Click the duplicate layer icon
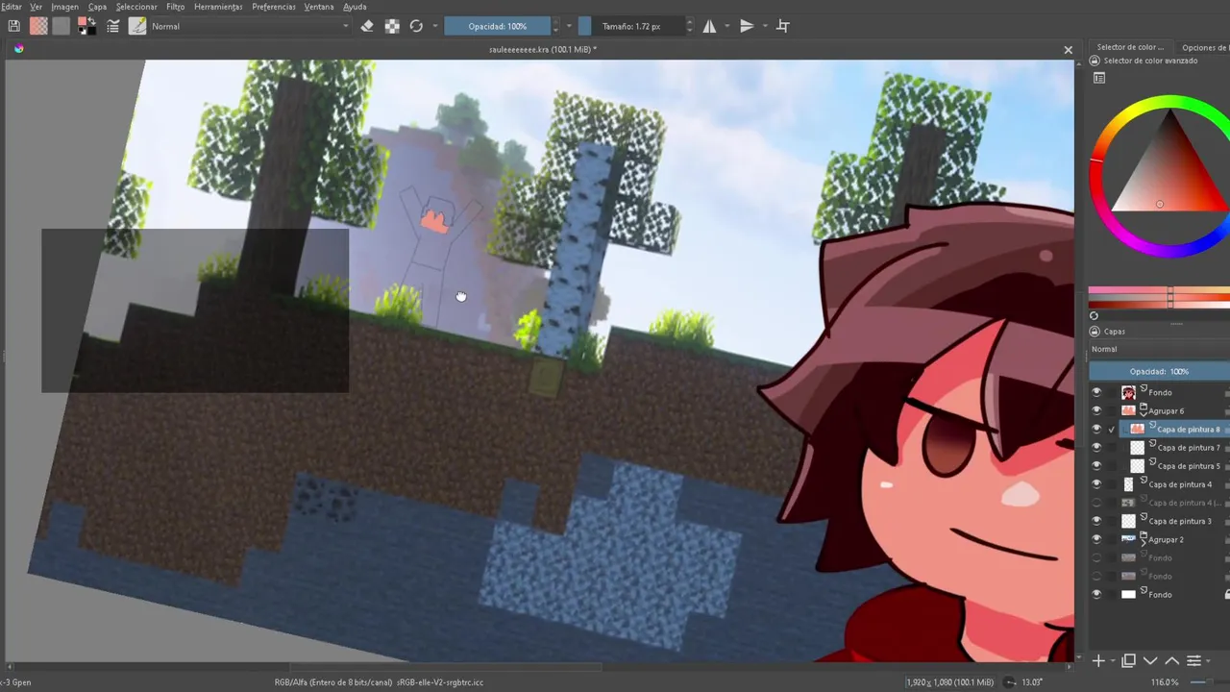The height and width of the screenshot is (692, 1230). [x=1129, y=660]
